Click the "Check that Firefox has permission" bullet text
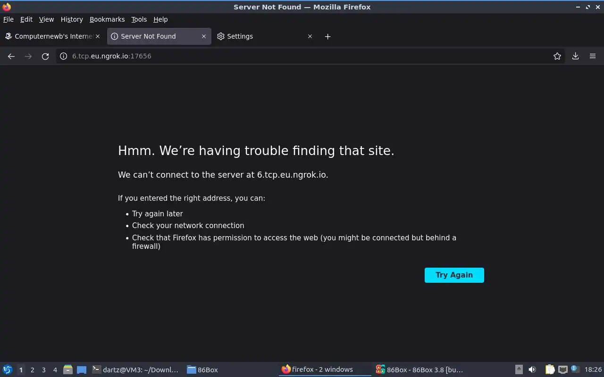 tap(294, 242)
